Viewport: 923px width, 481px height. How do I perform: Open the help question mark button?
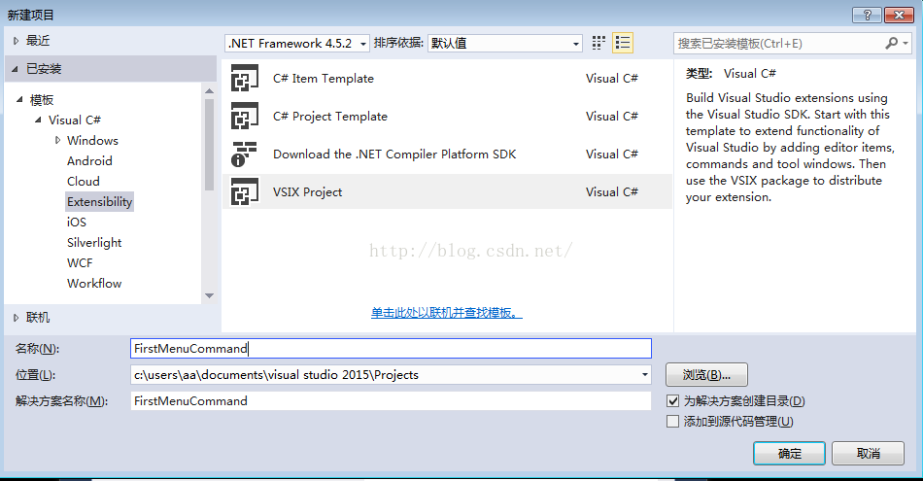(867, 16)
